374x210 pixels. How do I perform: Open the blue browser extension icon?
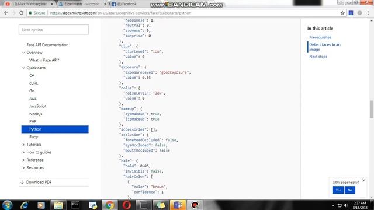(351, 13)
